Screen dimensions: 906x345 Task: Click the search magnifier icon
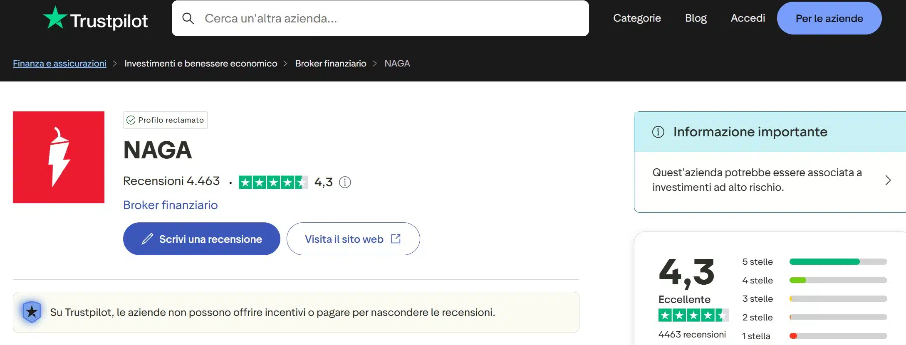(x=188, y=18)
